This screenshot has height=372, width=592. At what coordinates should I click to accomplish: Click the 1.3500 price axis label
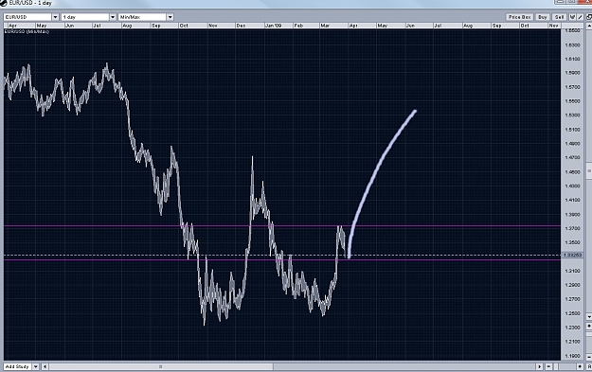(x=572, y=242)
